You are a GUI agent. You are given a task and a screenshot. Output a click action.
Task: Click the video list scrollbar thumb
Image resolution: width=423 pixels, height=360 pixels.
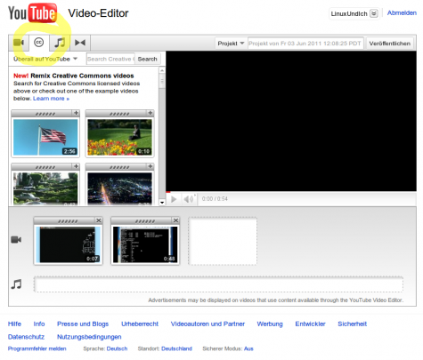(162, 81)
